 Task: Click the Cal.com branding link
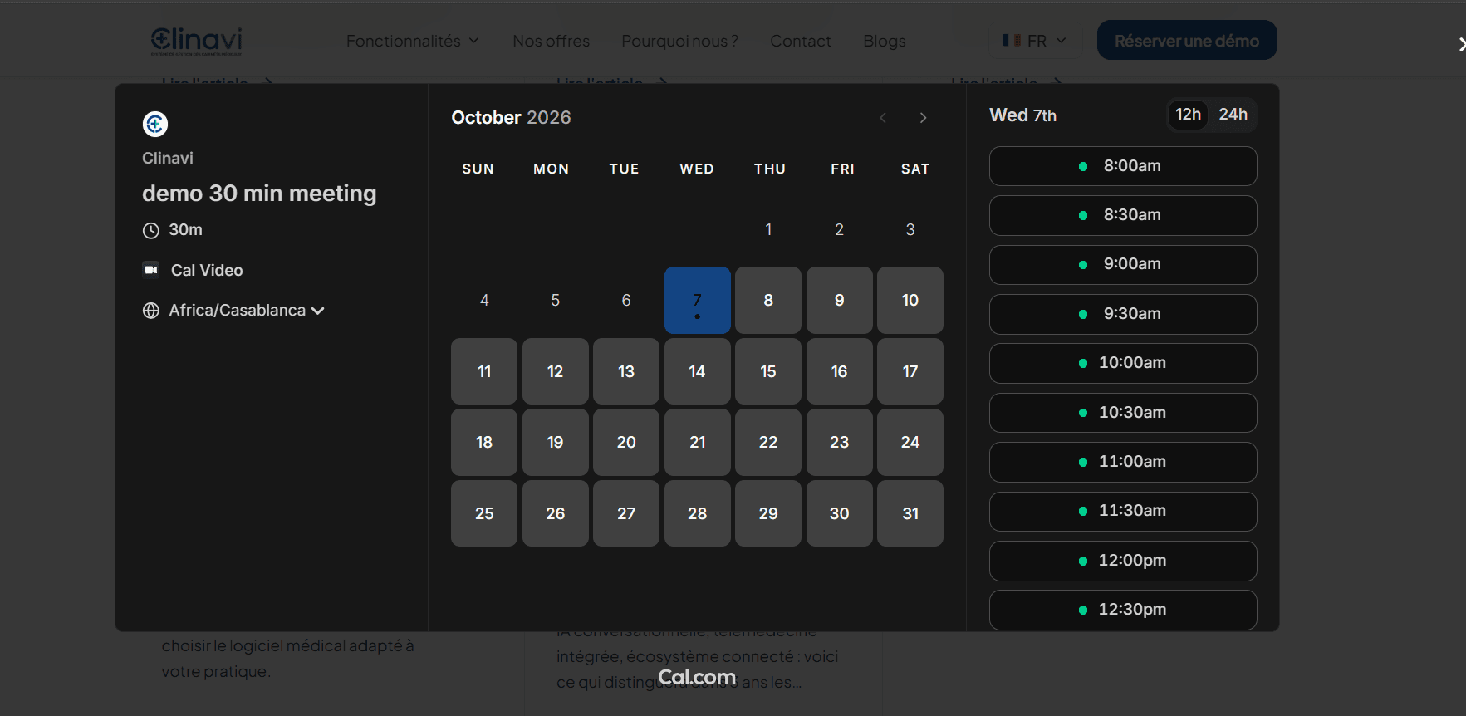click(697, 678)
